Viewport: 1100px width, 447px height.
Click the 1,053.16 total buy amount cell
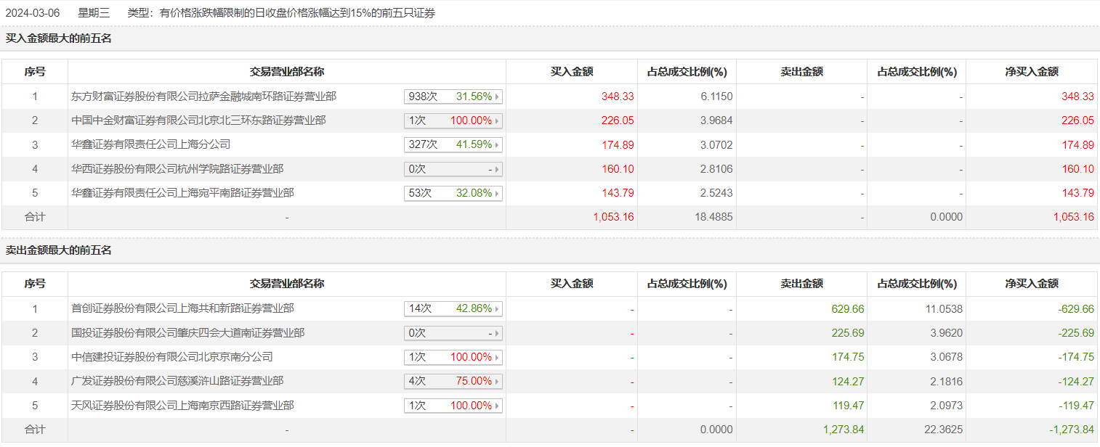613,217
